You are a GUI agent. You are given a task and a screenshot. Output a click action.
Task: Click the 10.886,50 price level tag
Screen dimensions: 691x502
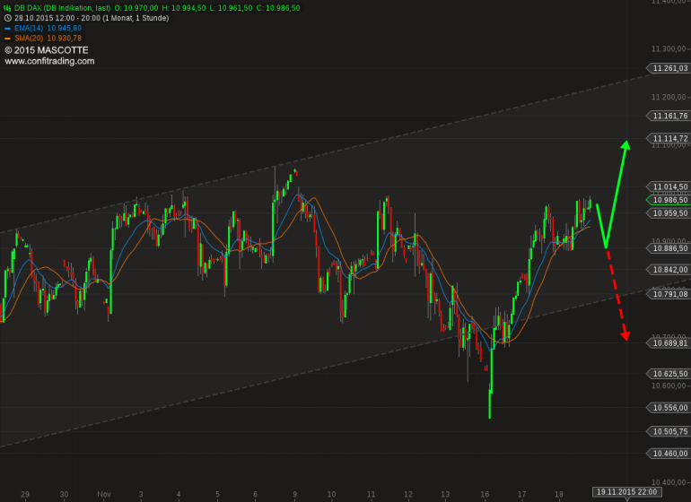coord(667,248)
